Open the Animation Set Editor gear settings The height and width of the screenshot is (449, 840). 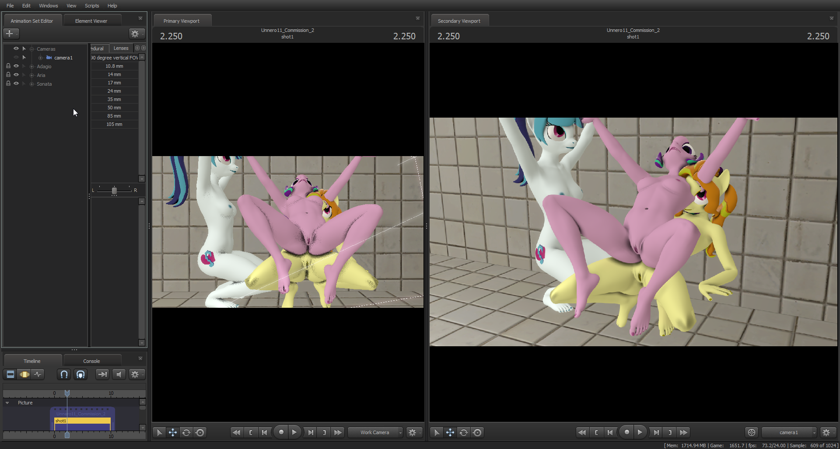135,34
